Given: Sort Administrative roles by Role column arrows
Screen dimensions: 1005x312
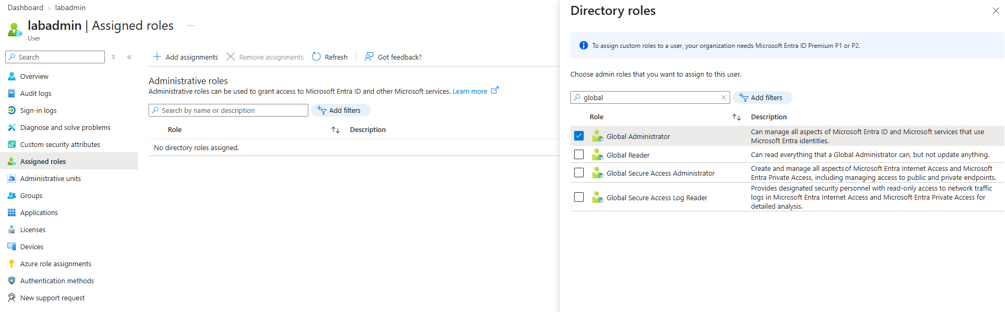Looking at the screenshot, I should pos(336,129).
